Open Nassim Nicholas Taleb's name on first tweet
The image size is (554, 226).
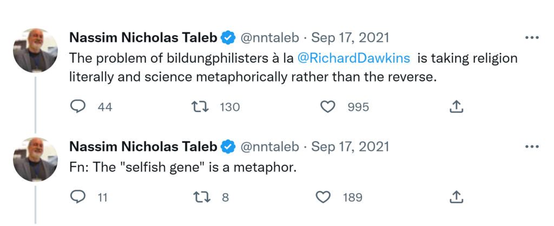(x=143, y=38)
